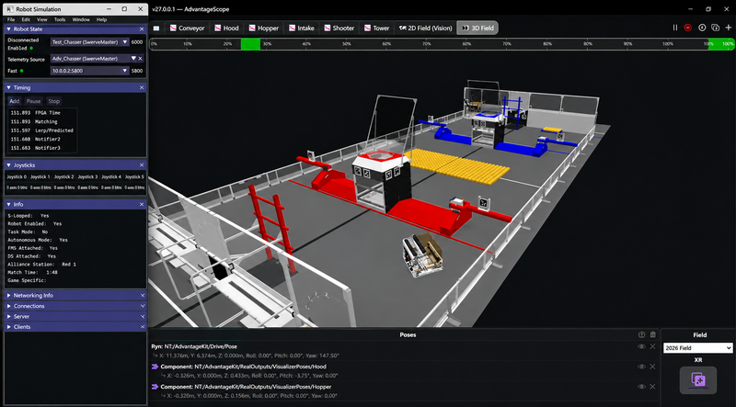Remove the Drive/Pose entry
The image size is (736, 407).
(x=652, y=346)
